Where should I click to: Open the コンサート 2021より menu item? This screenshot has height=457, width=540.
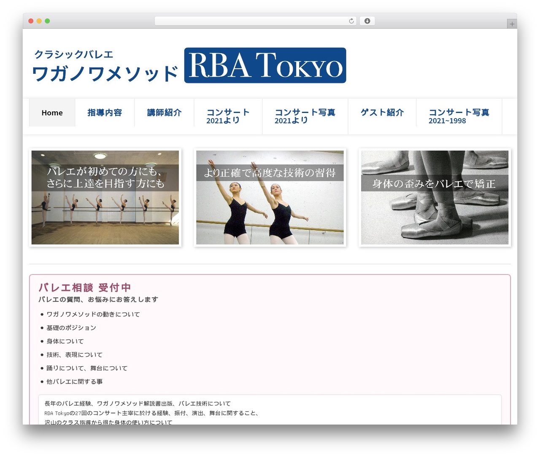[228, 116]
